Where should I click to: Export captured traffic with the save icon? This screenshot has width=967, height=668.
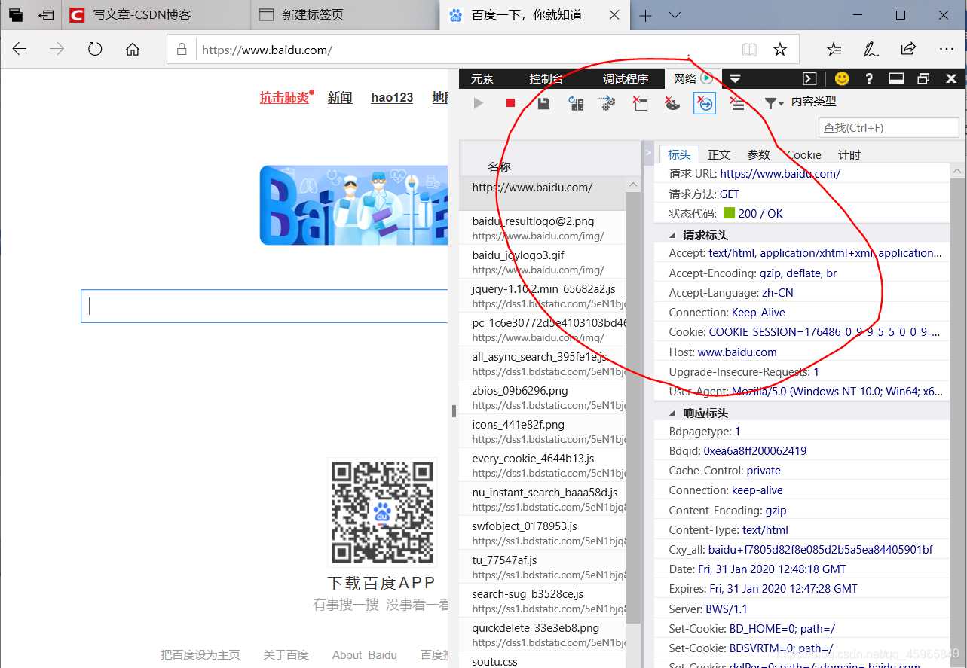[543, 103]
